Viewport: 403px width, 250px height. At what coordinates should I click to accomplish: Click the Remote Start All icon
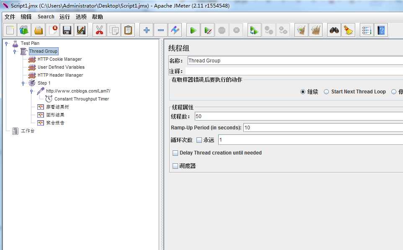pyautogui.click(x=254, y=30)
